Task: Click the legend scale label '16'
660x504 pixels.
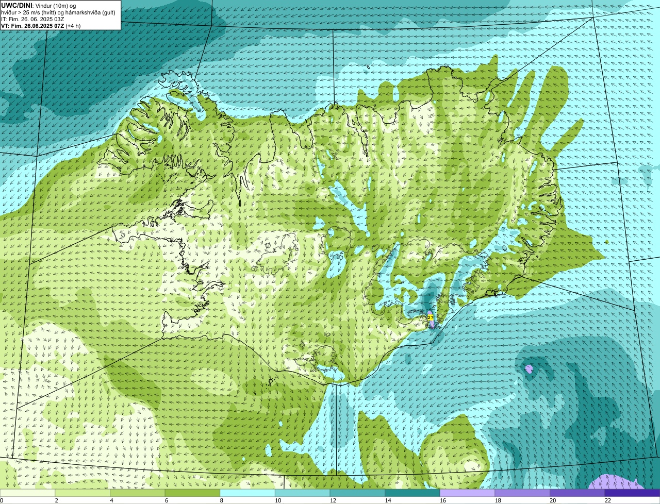Action: (x=442, y=500)
